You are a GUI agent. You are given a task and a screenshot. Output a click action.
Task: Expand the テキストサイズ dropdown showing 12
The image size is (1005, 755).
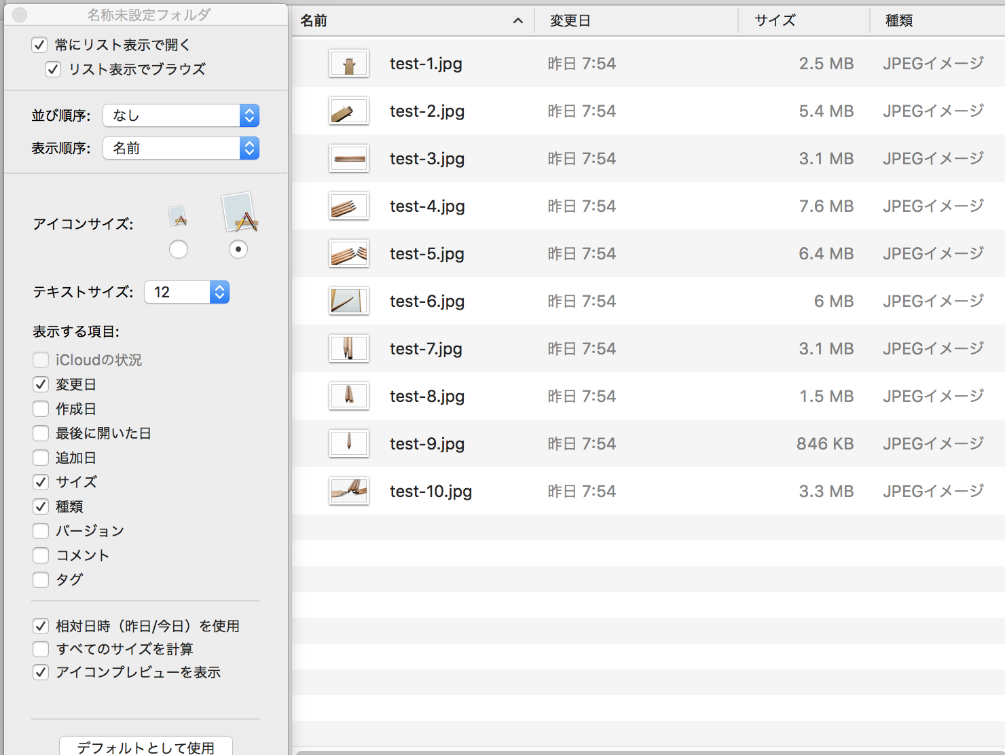[187, 292]
